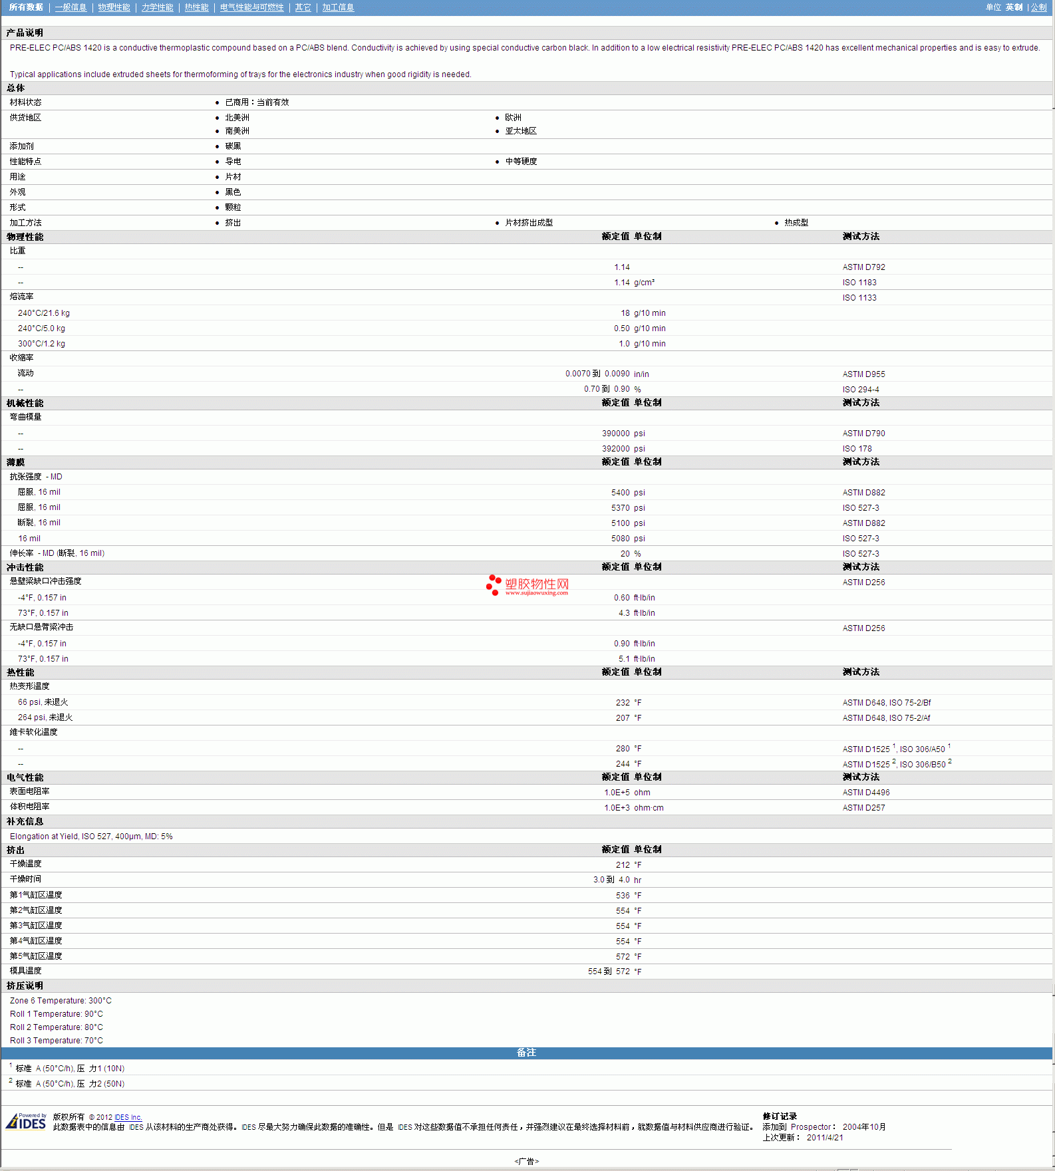This screenshot has height=1171, width=1055.
Task: Select the 英制 unit option
Action: click(1014, 7)
